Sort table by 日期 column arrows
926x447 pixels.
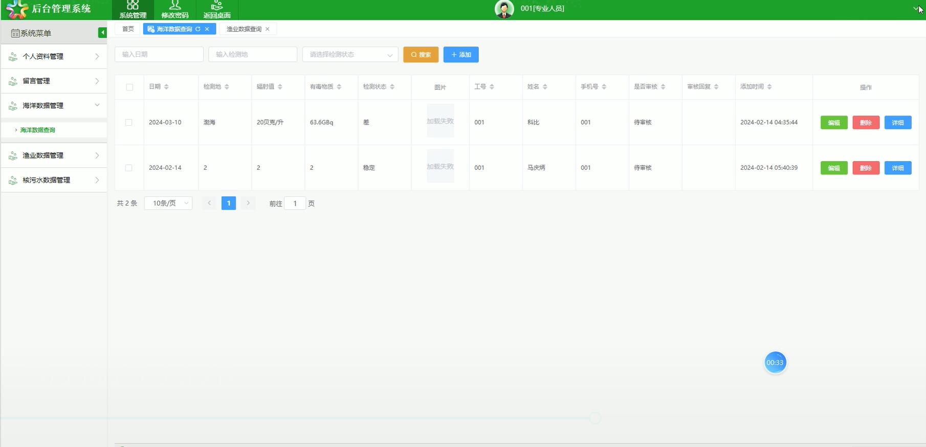coord(166,87)
